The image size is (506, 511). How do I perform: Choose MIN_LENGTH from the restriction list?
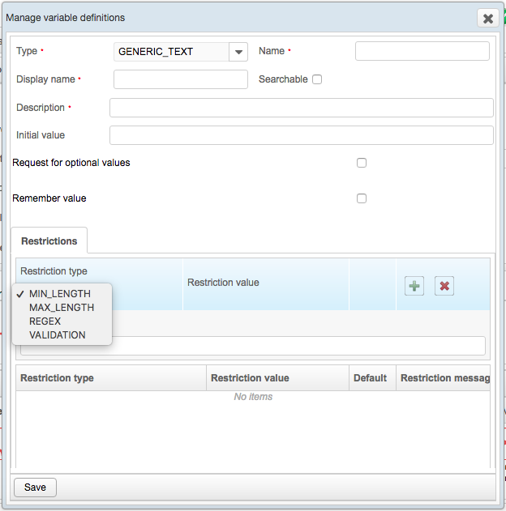tap(62, 294)
